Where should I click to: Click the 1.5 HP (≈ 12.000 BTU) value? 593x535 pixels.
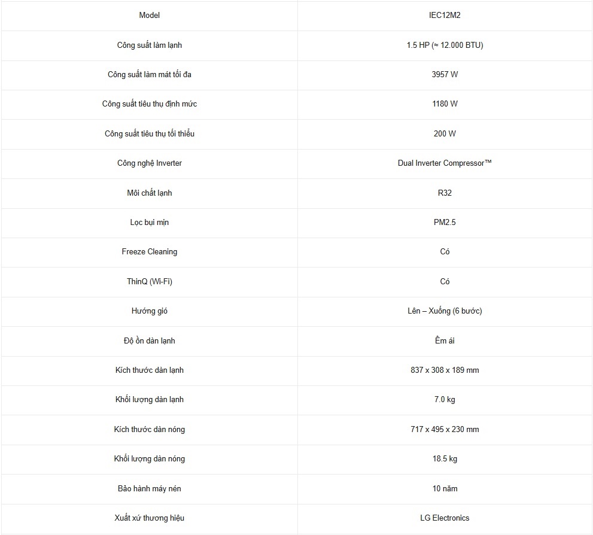point(445,45)
